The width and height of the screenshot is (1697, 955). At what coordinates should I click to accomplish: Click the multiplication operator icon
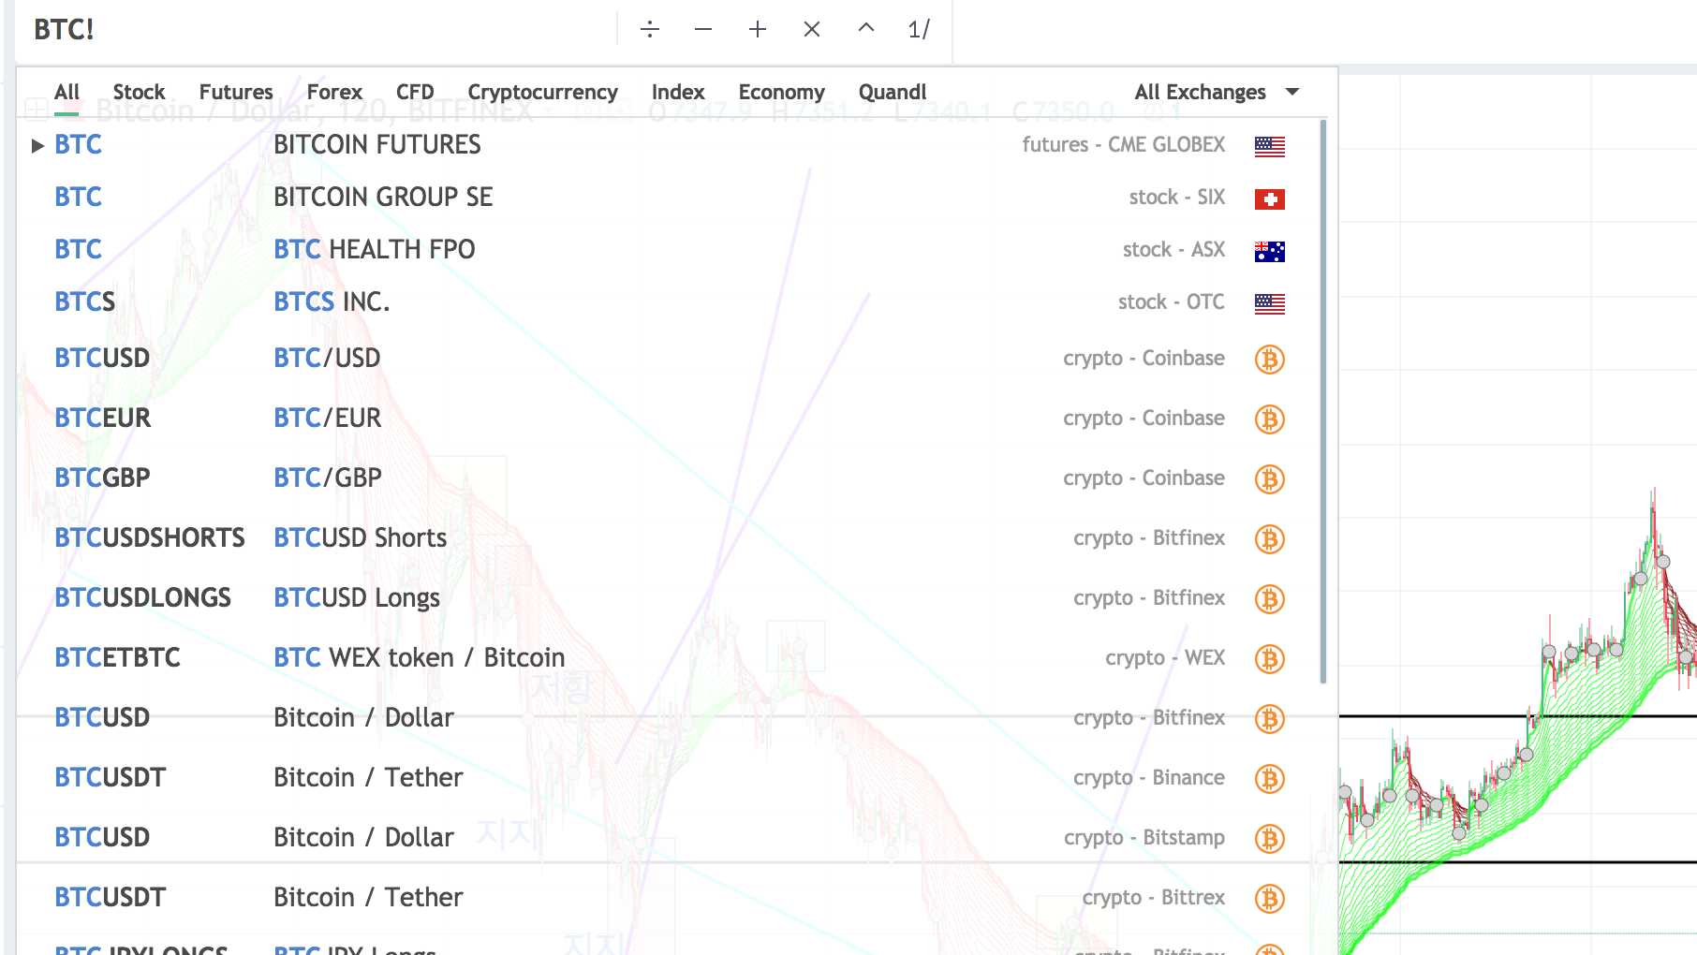pyautogui.click(x=812, y=30)
